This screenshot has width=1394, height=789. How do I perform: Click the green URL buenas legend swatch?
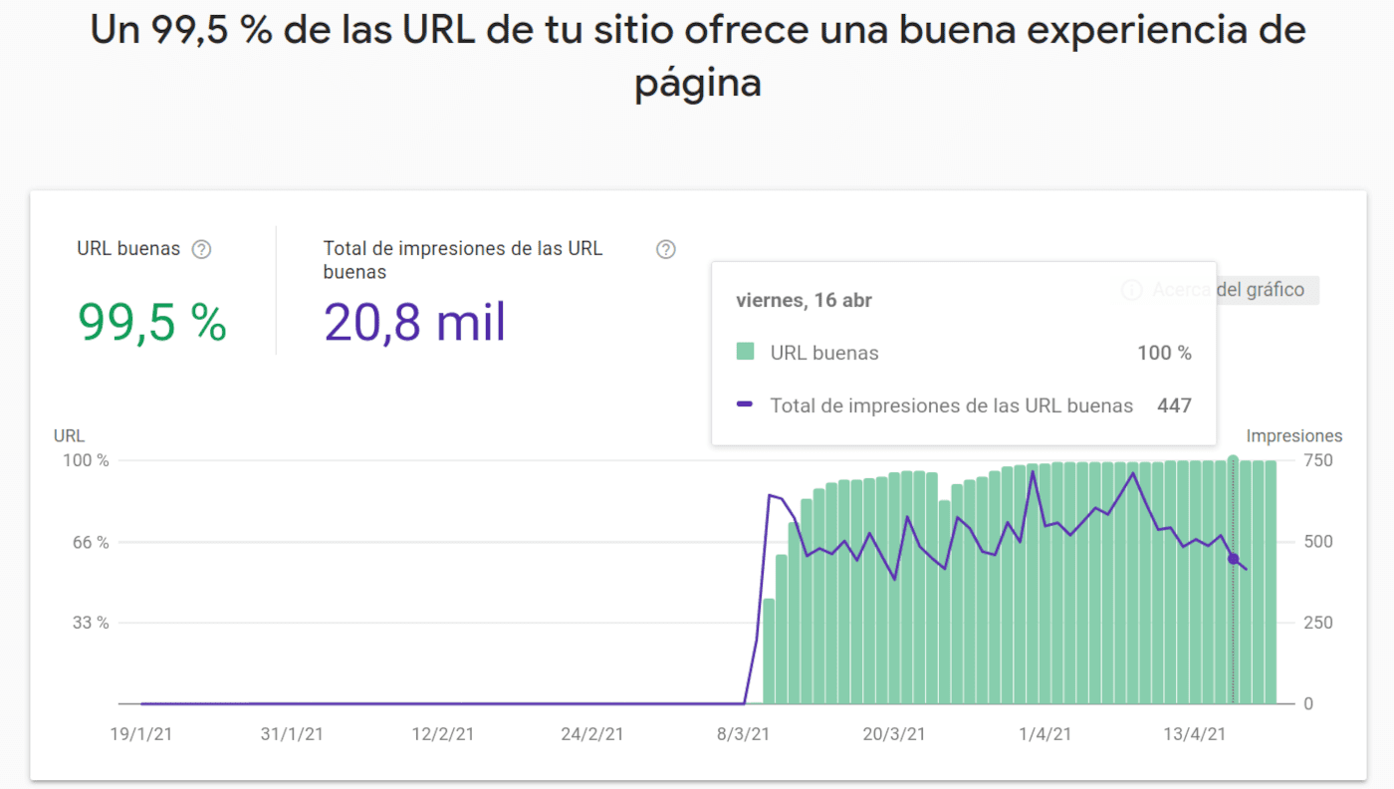(x=745, y=352)
